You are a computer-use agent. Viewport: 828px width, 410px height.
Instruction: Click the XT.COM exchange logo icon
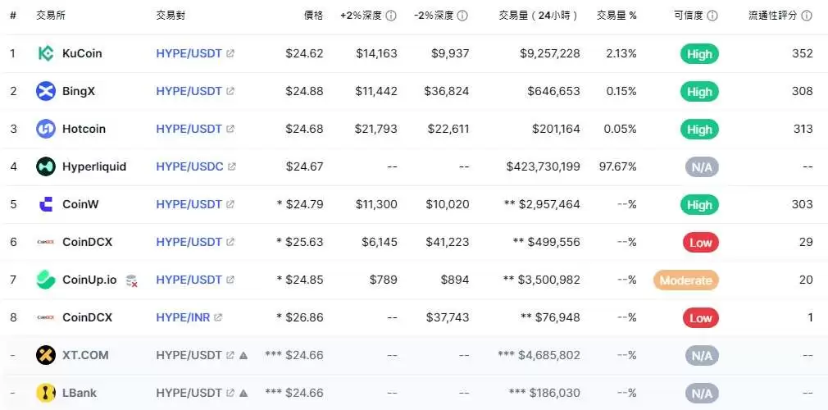click(x=46, y=355)
